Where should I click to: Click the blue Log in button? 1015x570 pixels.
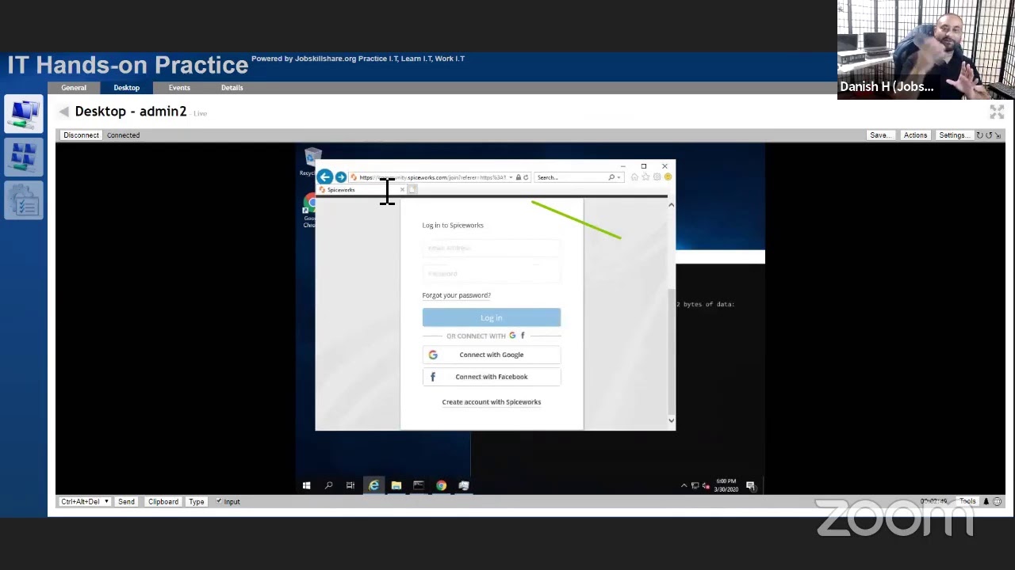492,317
